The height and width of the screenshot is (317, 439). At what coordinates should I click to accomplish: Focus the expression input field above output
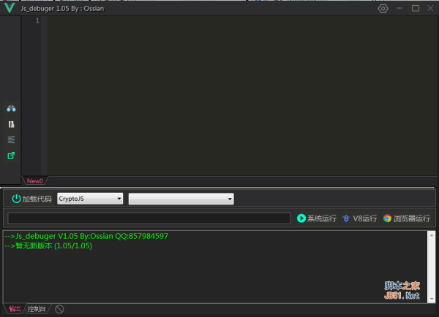(149, 218)
